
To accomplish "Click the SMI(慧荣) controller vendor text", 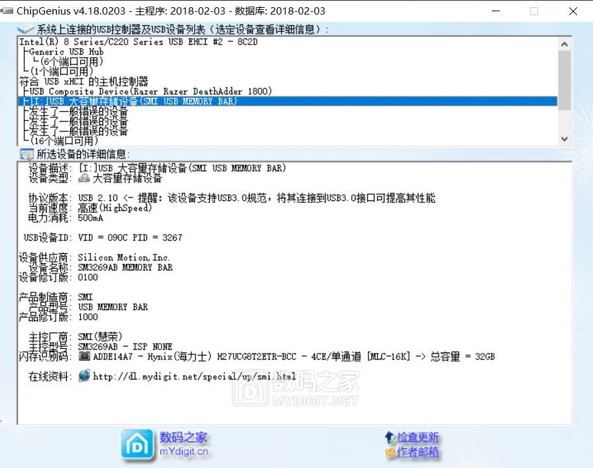I will [100, 336].
